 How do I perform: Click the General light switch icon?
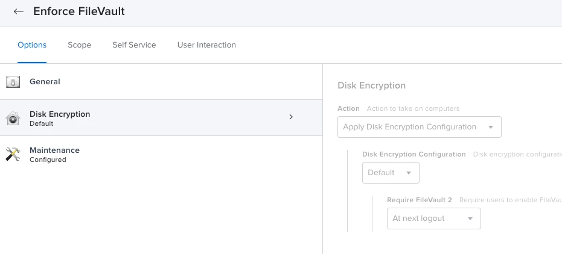(x=13, y=82)
